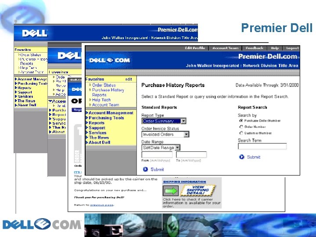Image resolution: width=316 pixels, height=237 pixels.
Task: Expand Purchasing Tools in front window sidebar
Action: pos(105,118)
